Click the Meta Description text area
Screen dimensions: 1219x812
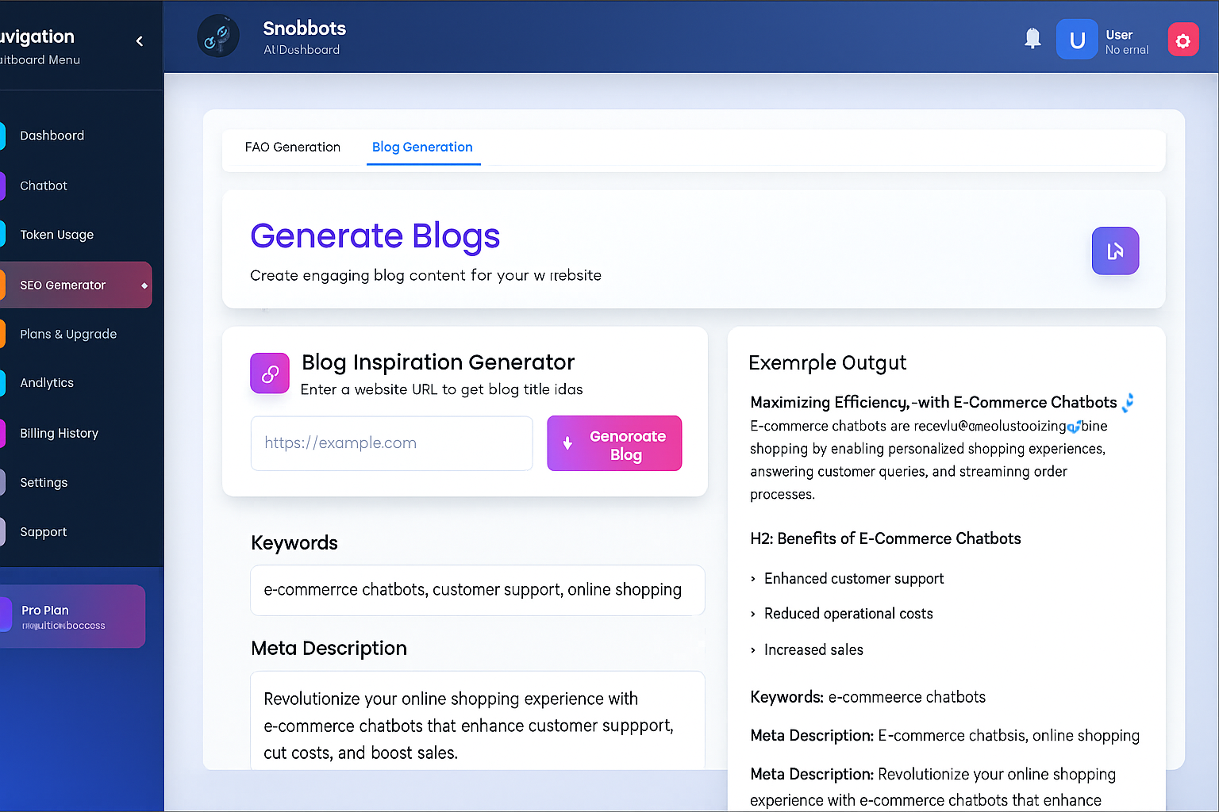click(x=477, y=722)
